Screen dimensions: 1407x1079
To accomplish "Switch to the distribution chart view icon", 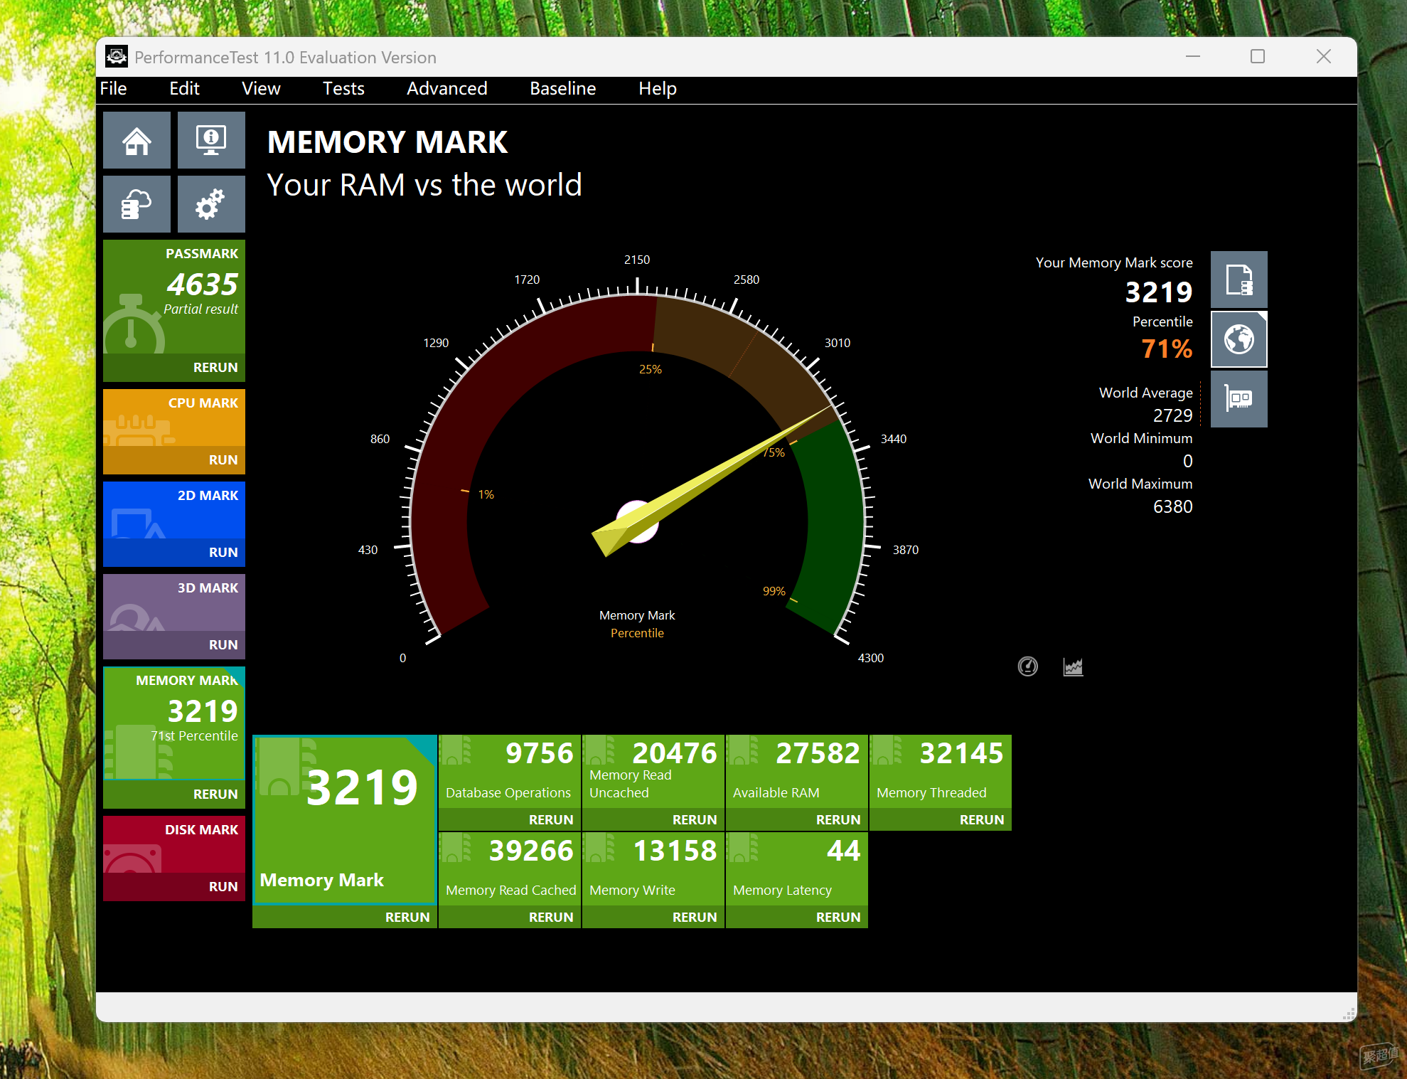I will [x=1073, y=666].
